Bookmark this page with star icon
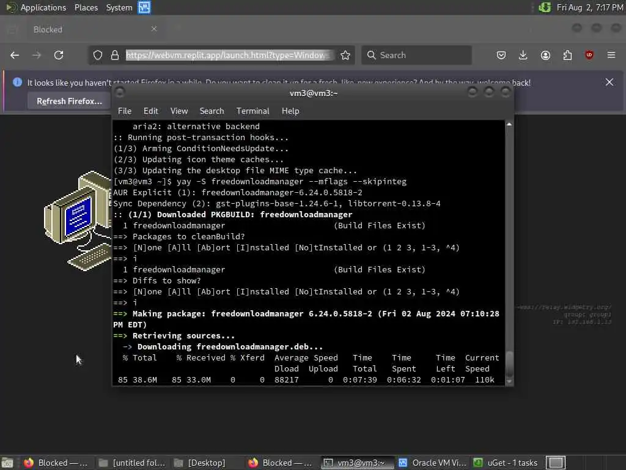Screen dimensions: 626x470 (345, 55)
